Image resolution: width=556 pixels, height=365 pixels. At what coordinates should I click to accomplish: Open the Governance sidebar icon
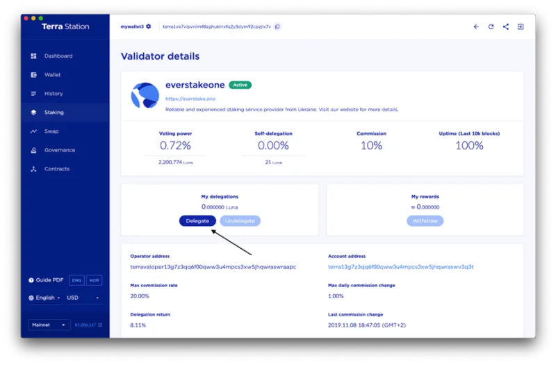(33, 150)
